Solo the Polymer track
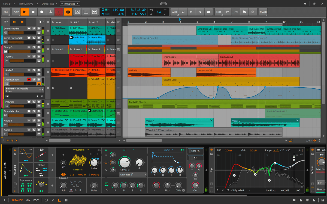 [34, 102]
